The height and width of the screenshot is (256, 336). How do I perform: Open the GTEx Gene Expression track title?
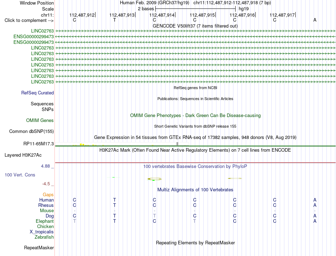point(195,137)
